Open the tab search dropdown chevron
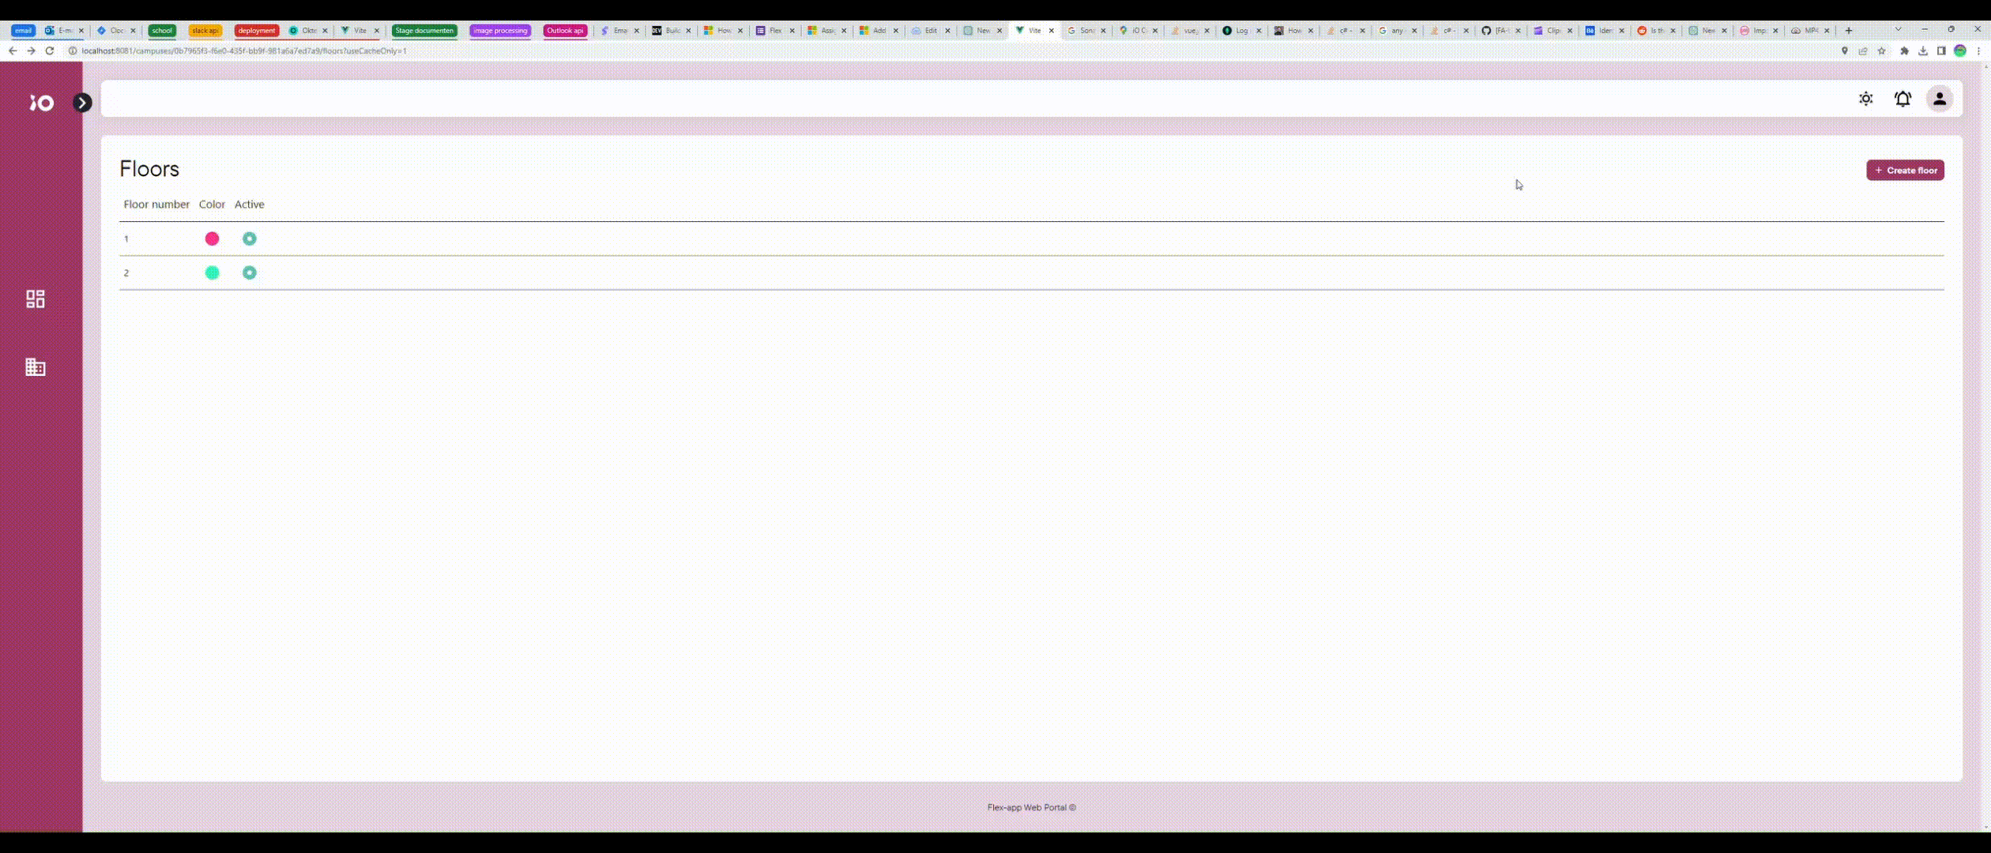The image size is (1991, 853). pos(1898,29)
